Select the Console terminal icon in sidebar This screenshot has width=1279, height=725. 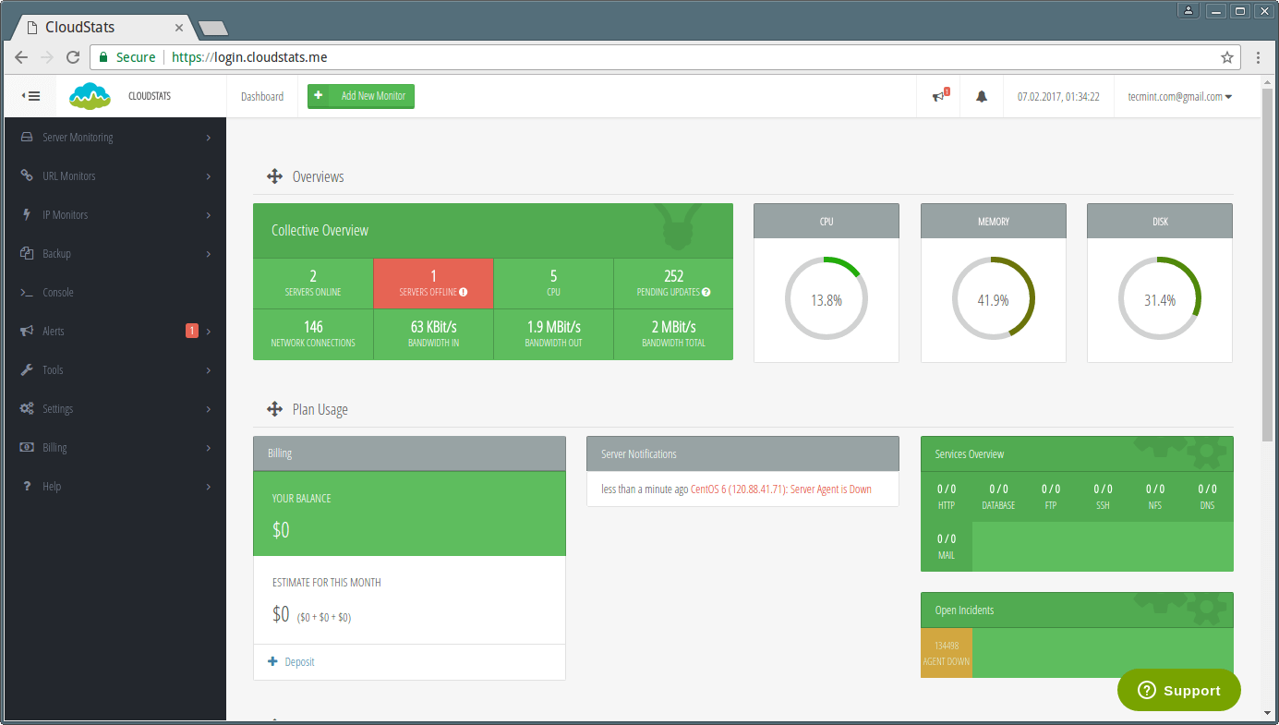pyautogui.click(x=27, y=292)
